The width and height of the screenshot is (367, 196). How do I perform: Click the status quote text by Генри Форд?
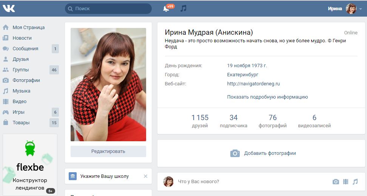pyautogui.click(x=255, y=43)
